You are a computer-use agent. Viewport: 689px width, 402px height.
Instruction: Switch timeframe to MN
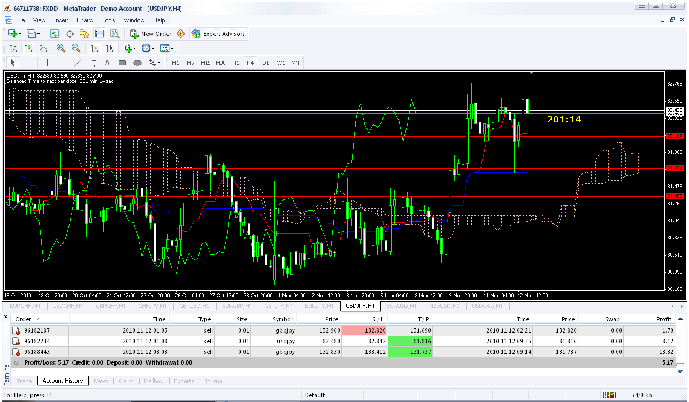coord(295,63)
